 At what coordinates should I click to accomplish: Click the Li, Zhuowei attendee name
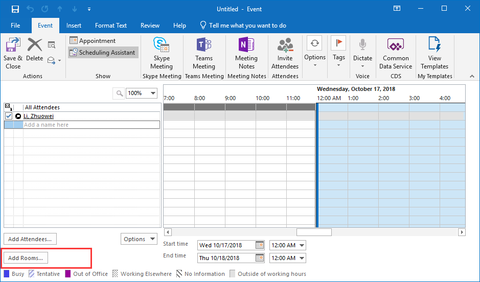[38, 116]
